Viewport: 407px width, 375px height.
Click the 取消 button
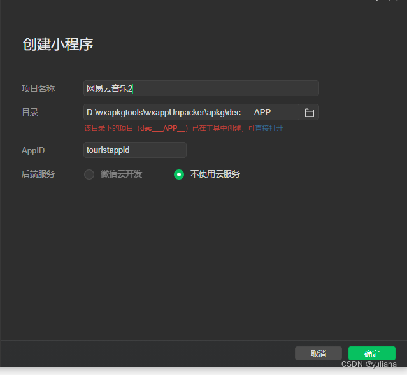tap(318, 353)
